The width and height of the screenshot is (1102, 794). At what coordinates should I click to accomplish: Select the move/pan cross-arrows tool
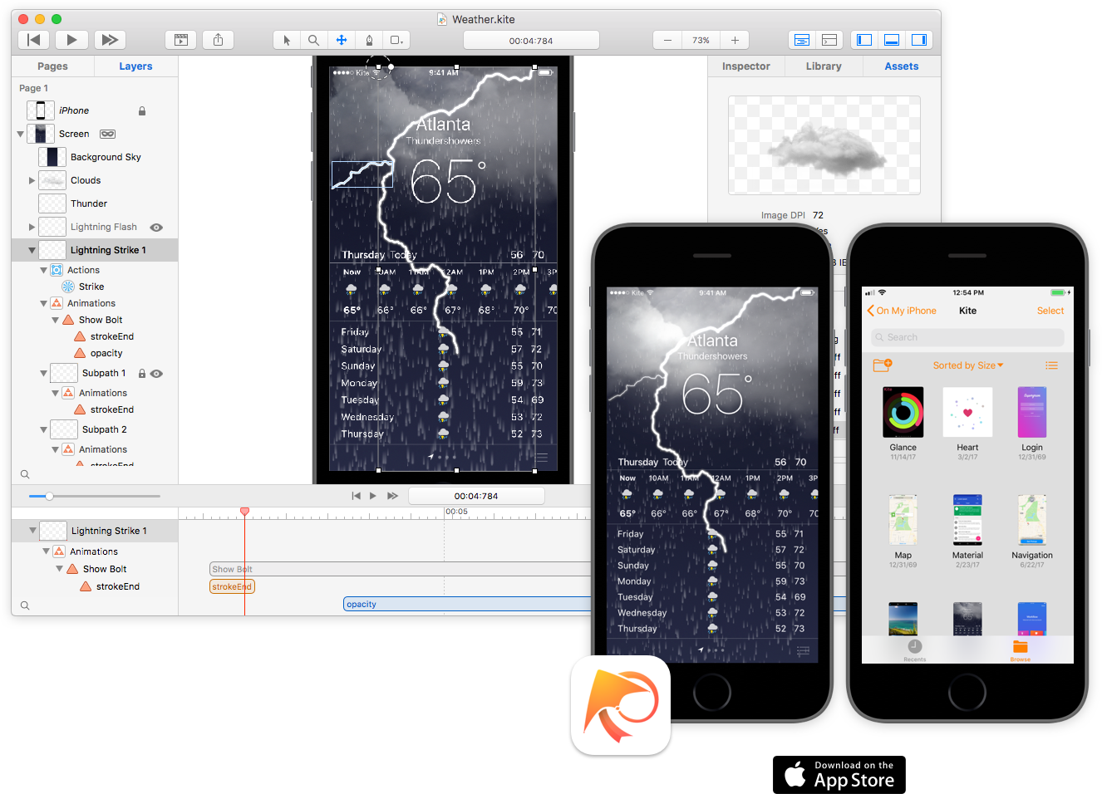tap(341, 40)
